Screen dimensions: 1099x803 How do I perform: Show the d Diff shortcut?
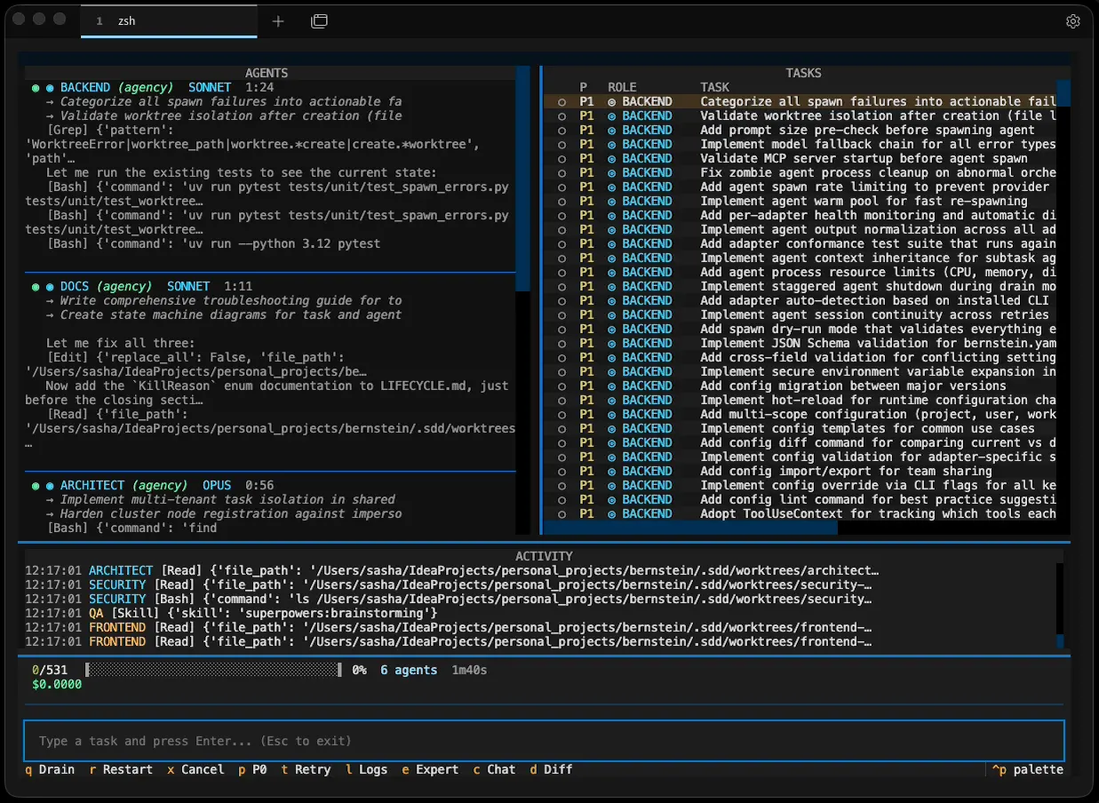pos(551,769)
